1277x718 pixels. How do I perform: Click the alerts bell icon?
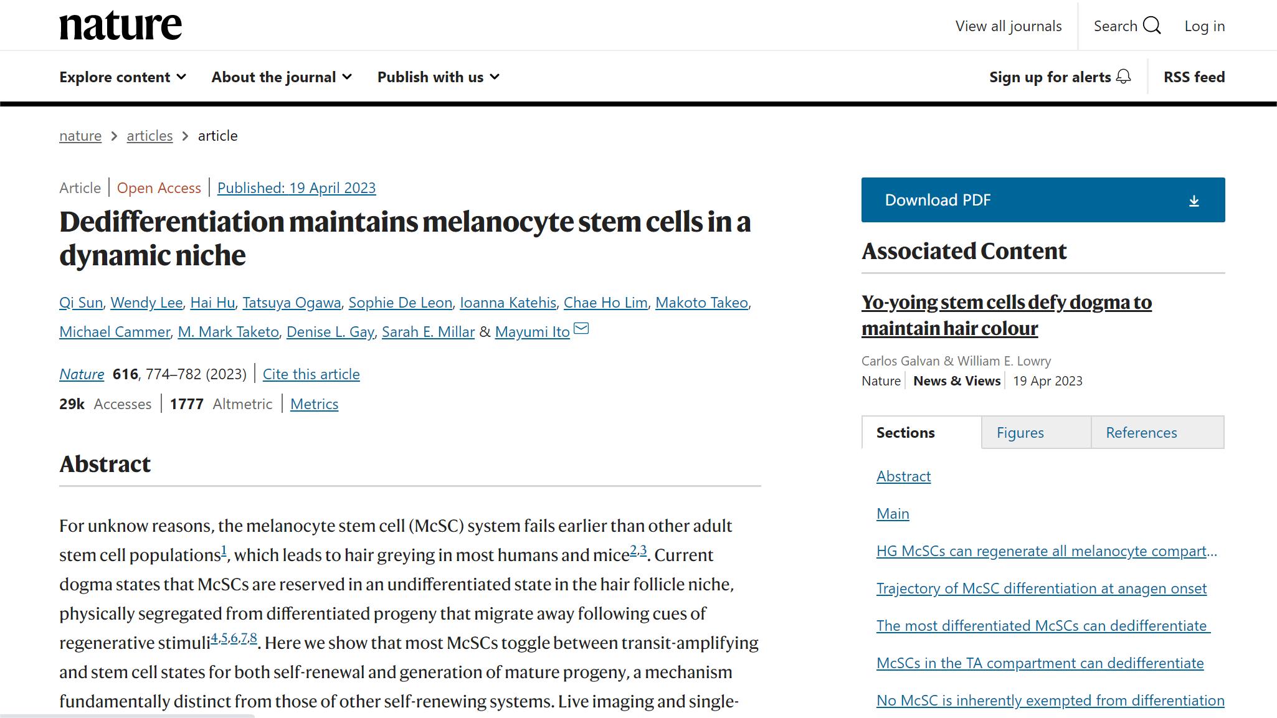click(1123, 77)
